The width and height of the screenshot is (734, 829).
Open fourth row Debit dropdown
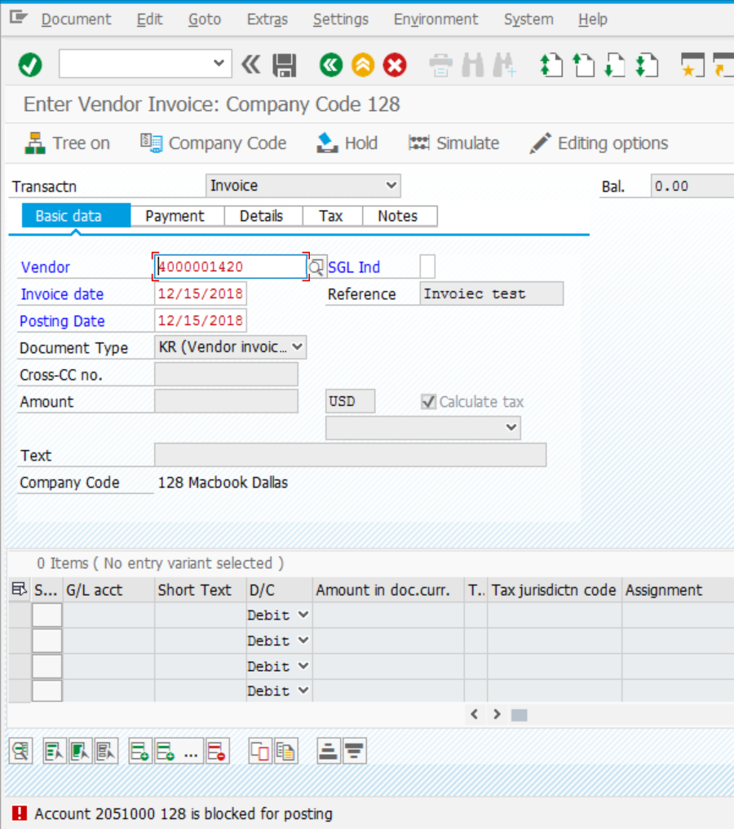(x=303, y=690)
